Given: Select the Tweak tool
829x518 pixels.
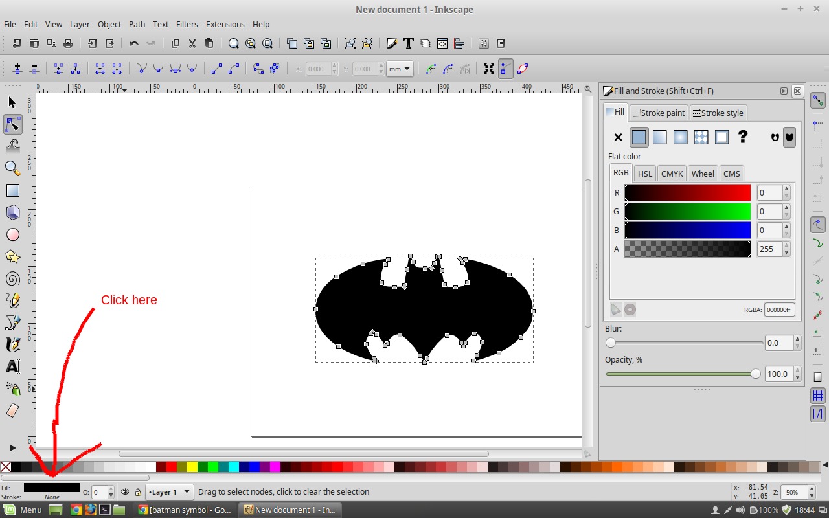Looking at the screenshot, I should [x=12, y=146].
